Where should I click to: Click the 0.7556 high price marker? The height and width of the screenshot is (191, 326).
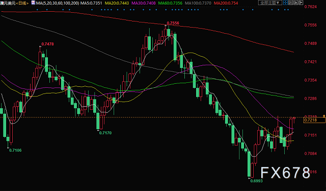click(x=173, y=23)
